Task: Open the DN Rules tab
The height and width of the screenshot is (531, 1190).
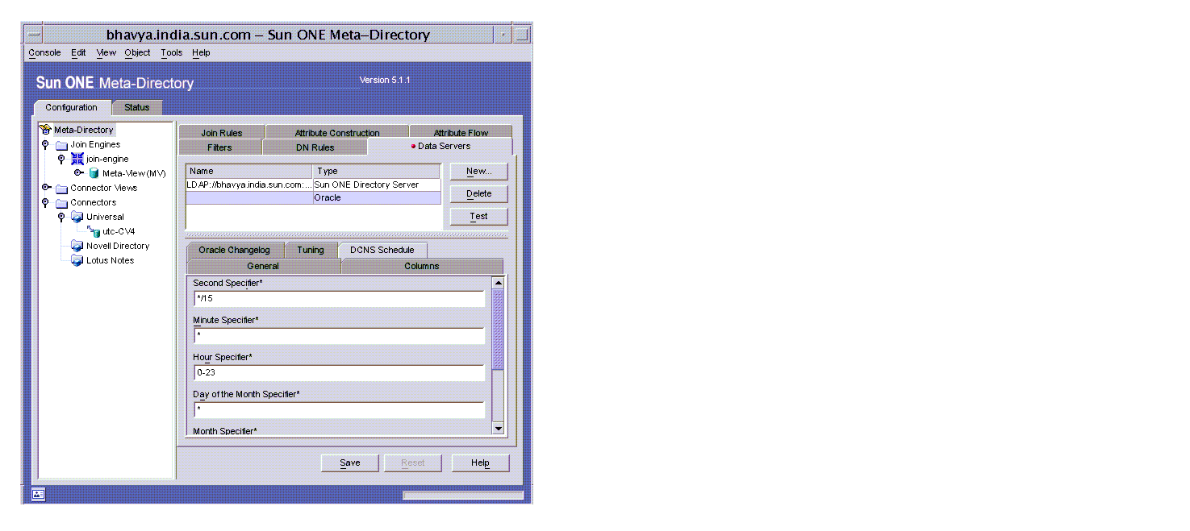Action: pyautogui.click(x=315, y=147)
